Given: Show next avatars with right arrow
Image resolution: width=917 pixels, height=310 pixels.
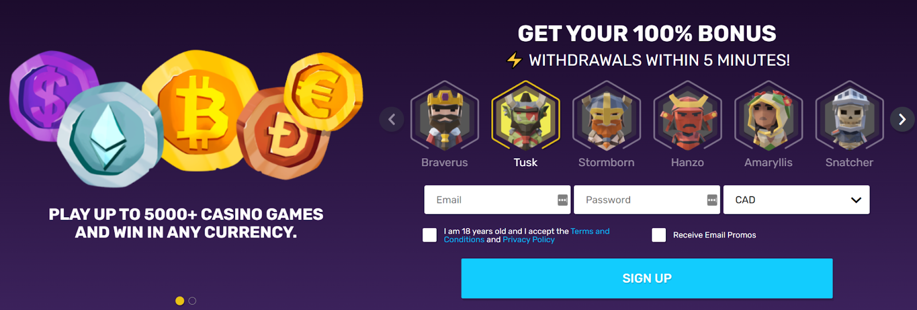Looking at the screenshot, I should click(902, 119).
